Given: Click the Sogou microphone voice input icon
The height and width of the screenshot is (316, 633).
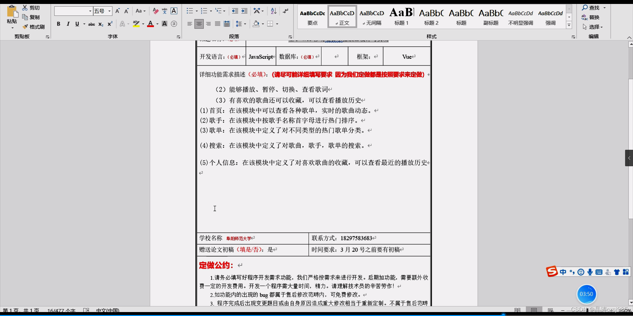Looking at the screenshot, I should click(x=590, y=272).
